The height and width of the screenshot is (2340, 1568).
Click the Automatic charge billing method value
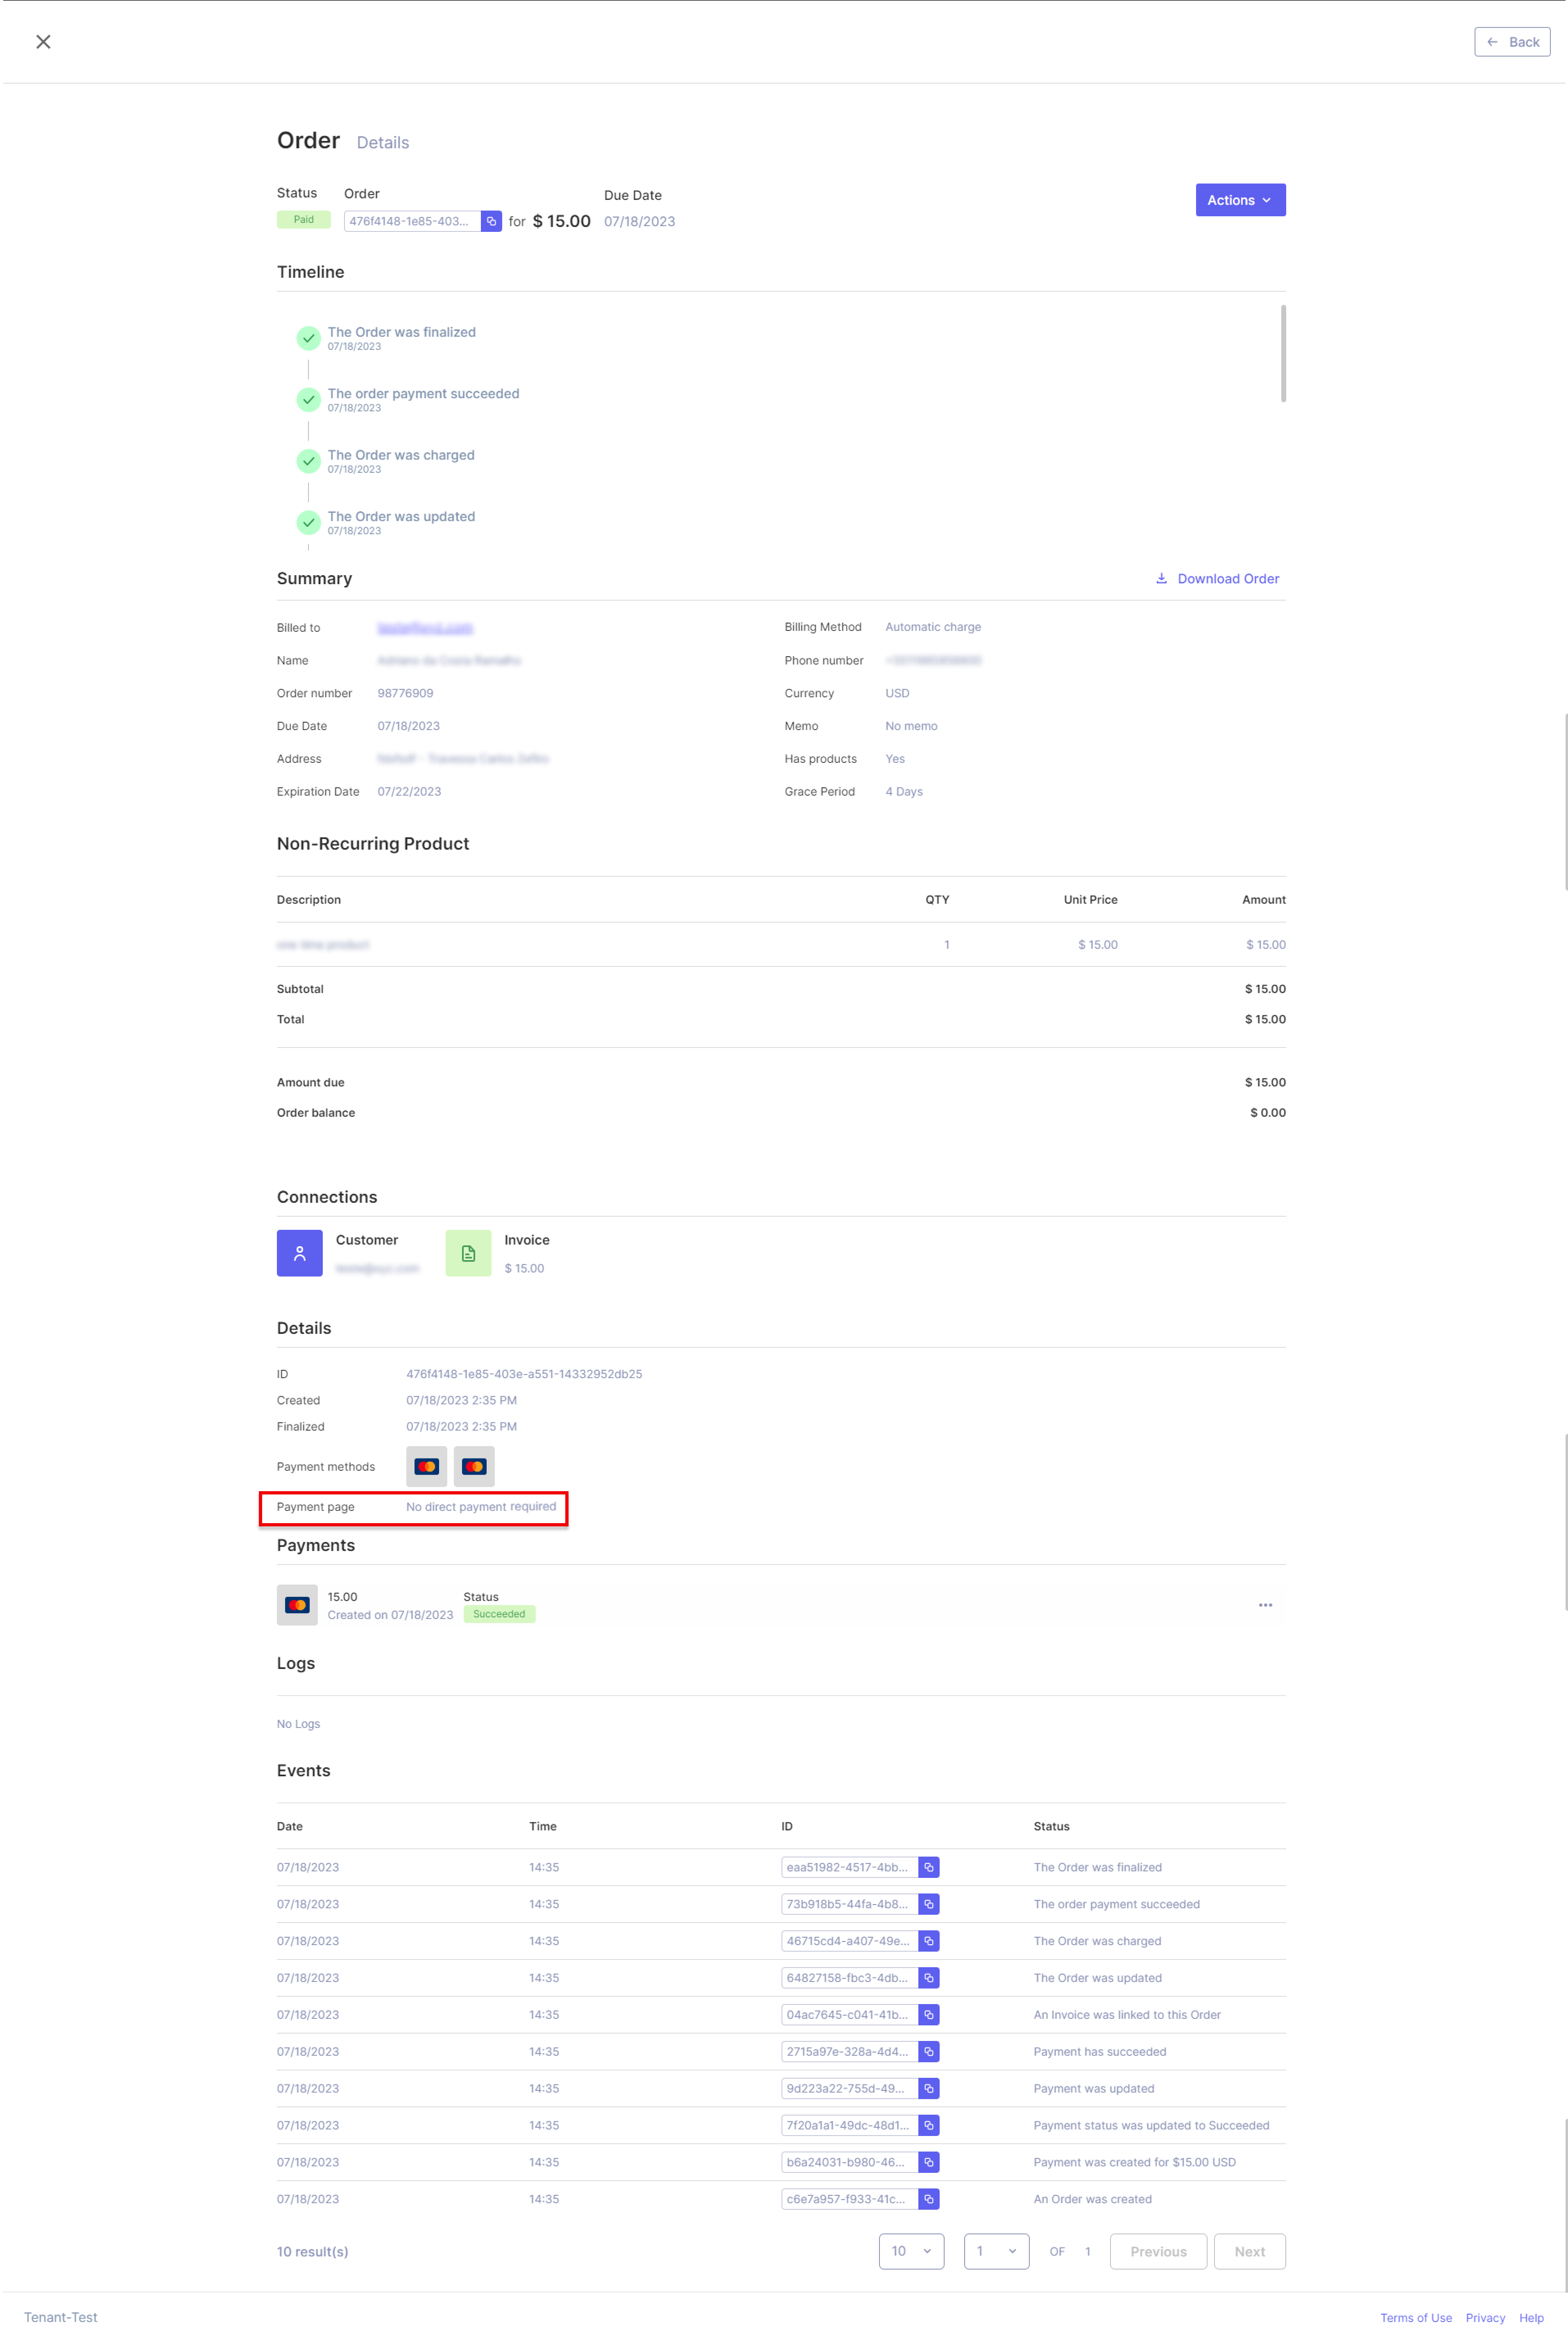click(x=933, y=627)
